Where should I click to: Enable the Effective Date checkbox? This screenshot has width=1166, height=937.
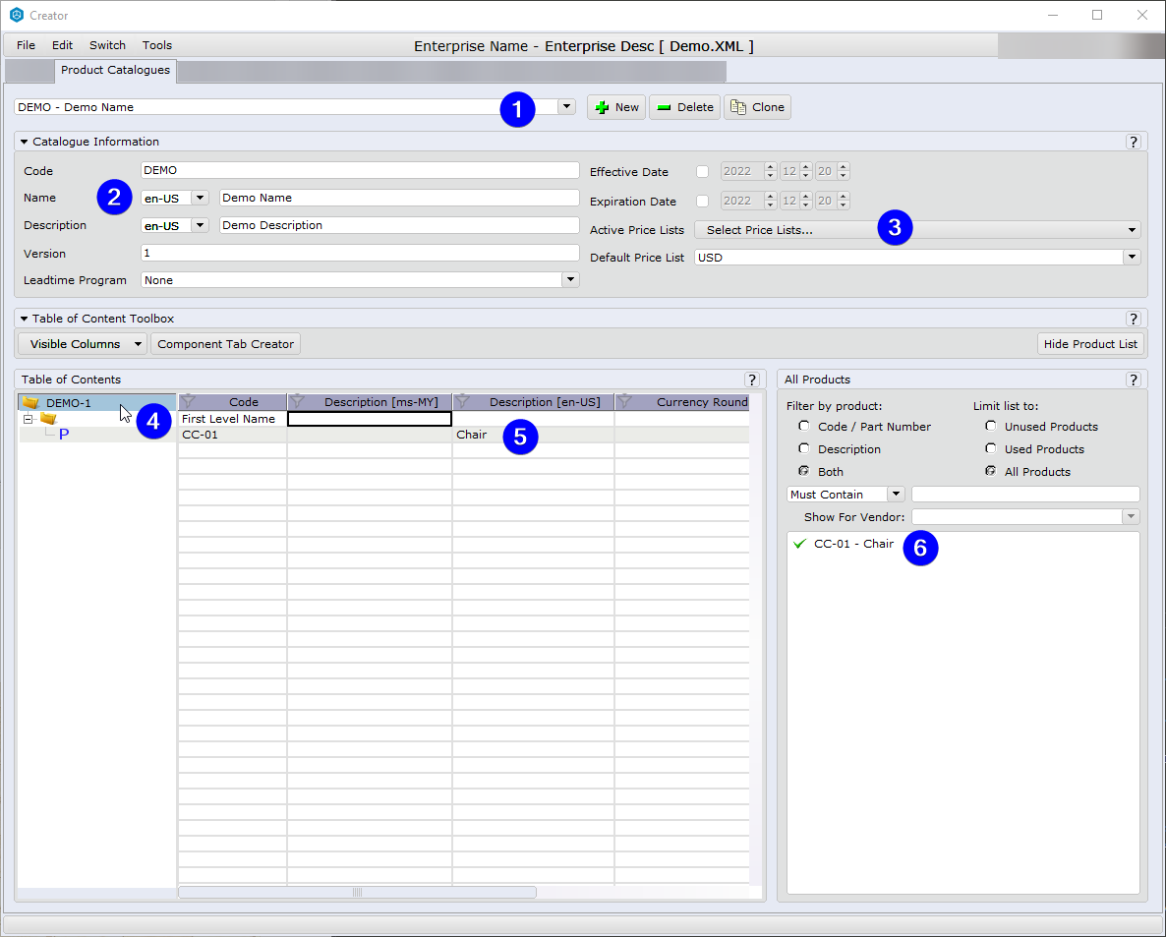[x=702, y=172]
